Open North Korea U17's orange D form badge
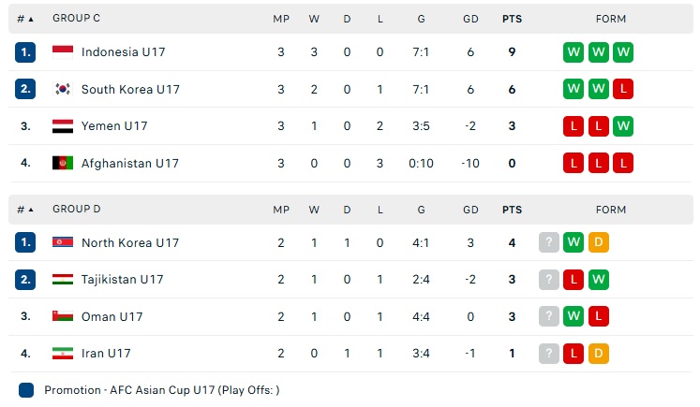The height and width of the screenshot is (407, 700). pyautogui.click(x=599, y=242)
